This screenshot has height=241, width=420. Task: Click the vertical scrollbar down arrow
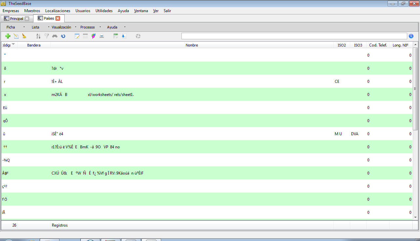click(x=415, y=217)
